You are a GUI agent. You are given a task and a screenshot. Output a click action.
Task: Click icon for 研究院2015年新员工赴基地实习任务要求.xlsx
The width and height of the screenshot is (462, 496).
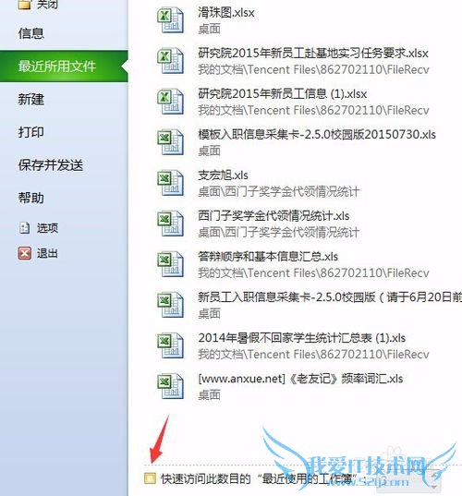pyautogui.click(x=170, y=61)
